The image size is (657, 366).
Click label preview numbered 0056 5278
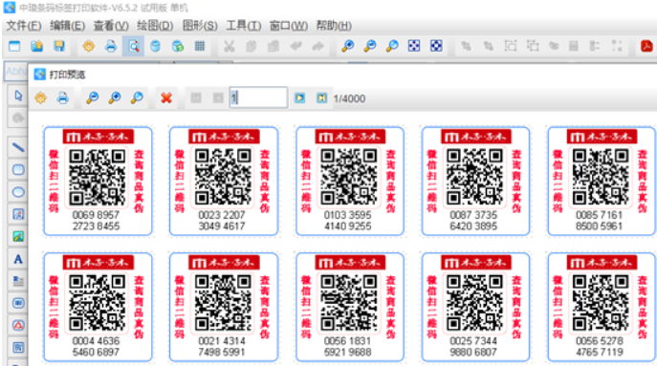(x=602, y=307)
